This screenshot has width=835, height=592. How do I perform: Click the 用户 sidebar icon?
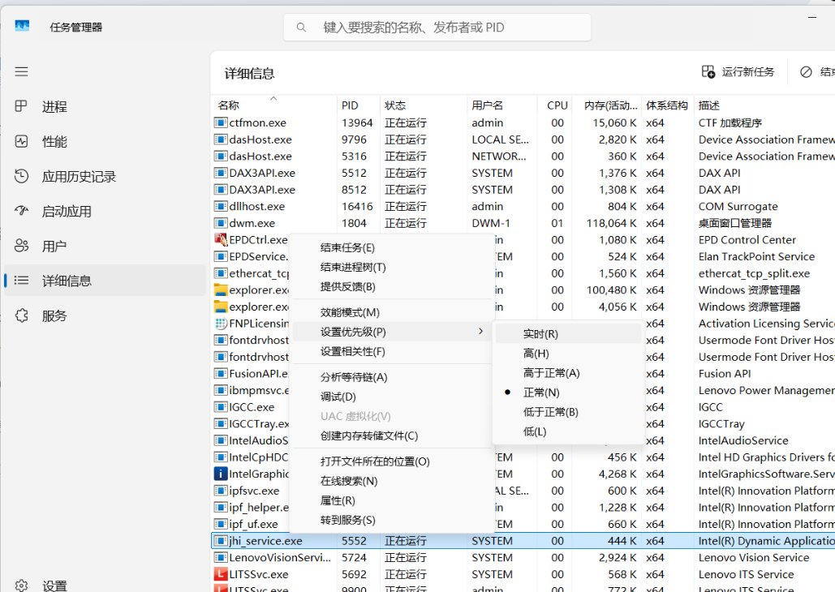click(21, 246)
